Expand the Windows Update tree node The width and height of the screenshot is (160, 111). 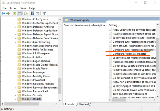15,99
